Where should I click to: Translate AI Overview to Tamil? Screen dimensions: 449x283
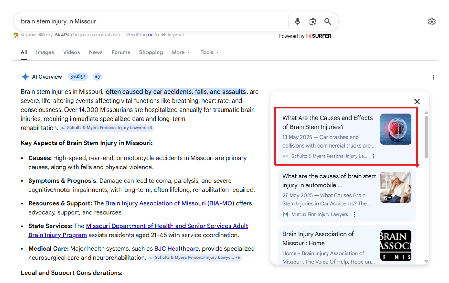(x=78, y=76)
